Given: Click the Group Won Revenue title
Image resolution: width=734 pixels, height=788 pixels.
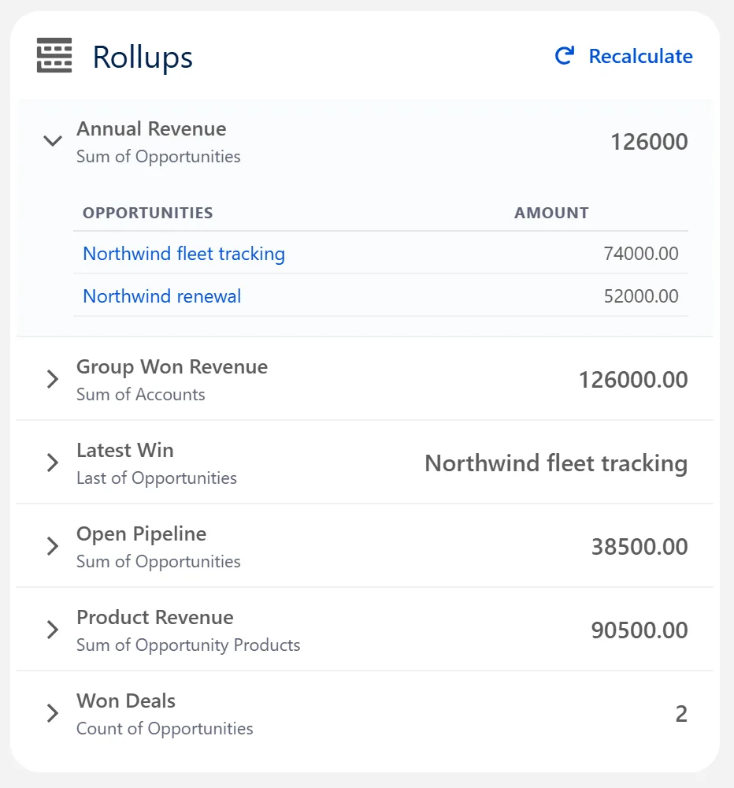Looking at the screenshot, I should (172, 367).
